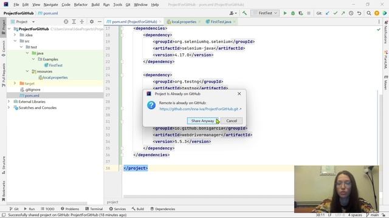Click Cancel in GitHub dialog
The height and width of the screenshot is (218, 389).
point(232,121)
